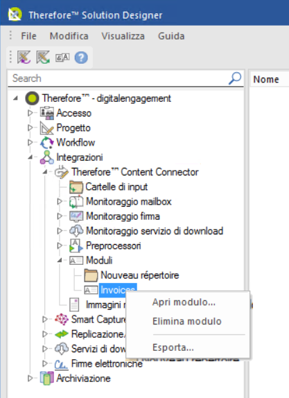Select the Workflow tree label
Viewport: 289px width, 398px height.
[x=76, y=142]
